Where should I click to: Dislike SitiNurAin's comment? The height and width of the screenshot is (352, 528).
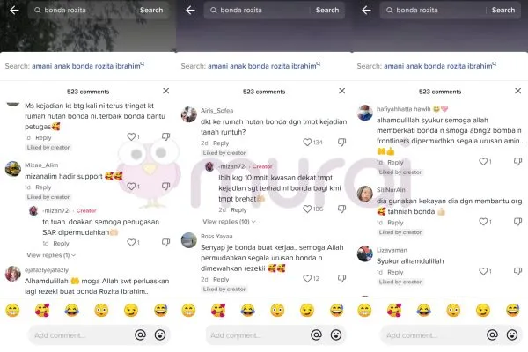click(518, 222)
